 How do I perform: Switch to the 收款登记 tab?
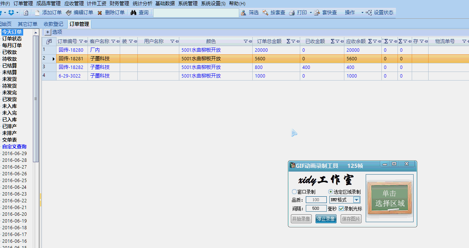[54, 24]
